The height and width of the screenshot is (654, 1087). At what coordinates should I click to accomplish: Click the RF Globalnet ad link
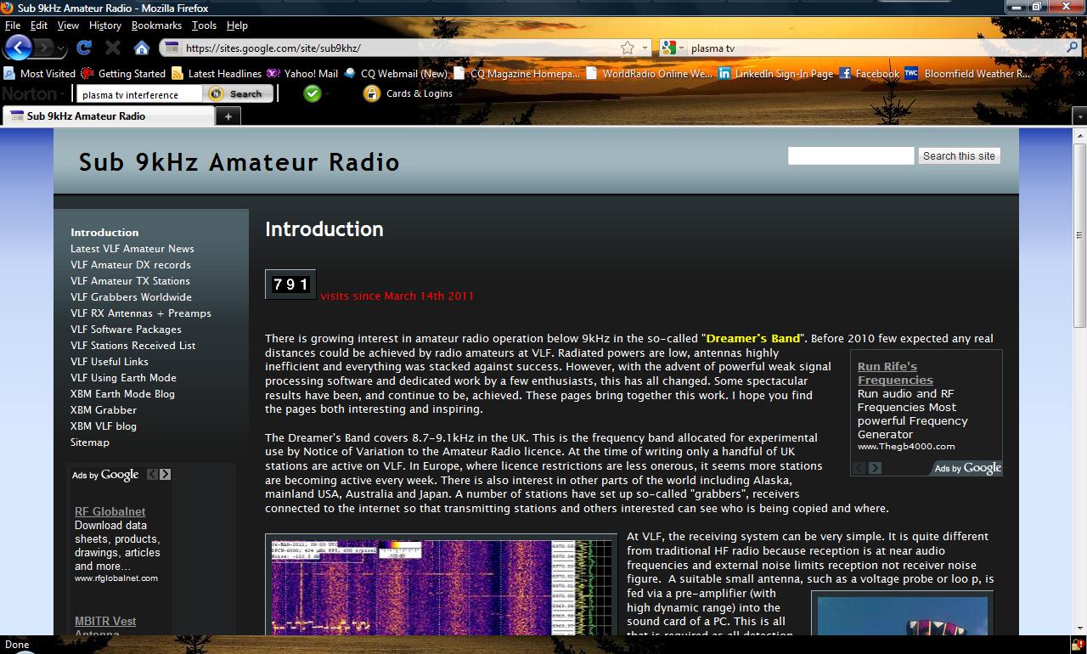[x=110, y=511]
